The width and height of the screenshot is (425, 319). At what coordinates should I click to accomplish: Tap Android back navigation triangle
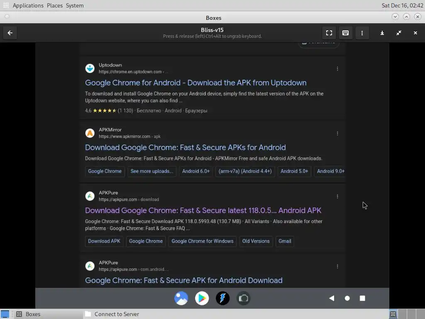(x=332, y=298)
